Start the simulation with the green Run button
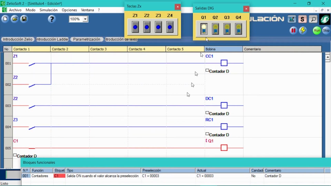Screen dimensions: 331x186 click(x=317, y=30)
